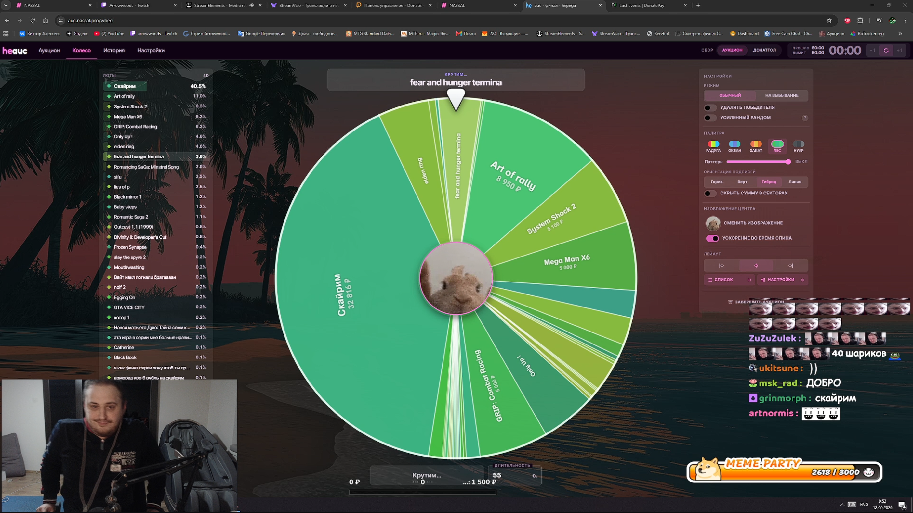913x513 pixels.
Task: Open the YouTube bookmark
Action: point(109,34)
